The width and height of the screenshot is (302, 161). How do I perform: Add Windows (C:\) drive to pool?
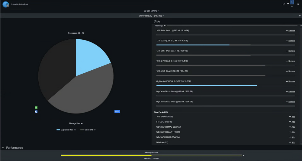tap(292, 142)
